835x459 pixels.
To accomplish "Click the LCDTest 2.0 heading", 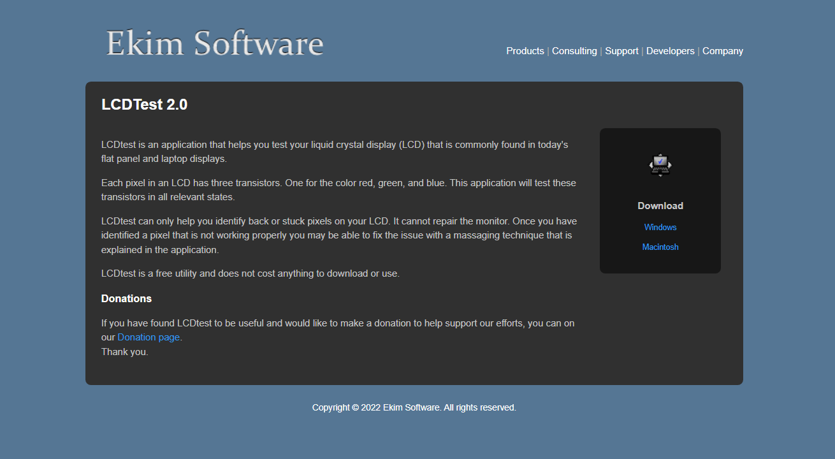I will point(145,105).
